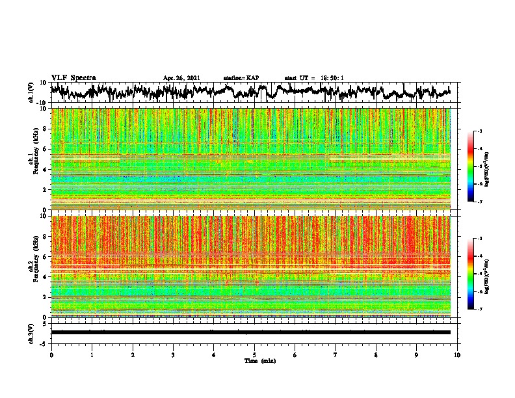Image resolution: width=515 pixels, height=398 pixels.
Task: Click time axis tick label '5'
Action: coord(254,355)
